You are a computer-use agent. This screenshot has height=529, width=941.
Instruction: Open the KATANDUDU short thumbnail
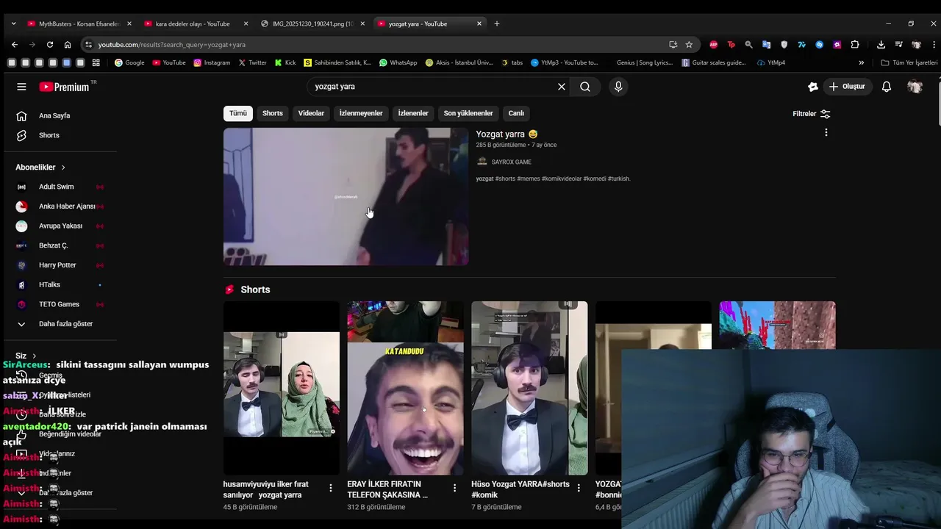coord(405,388)
